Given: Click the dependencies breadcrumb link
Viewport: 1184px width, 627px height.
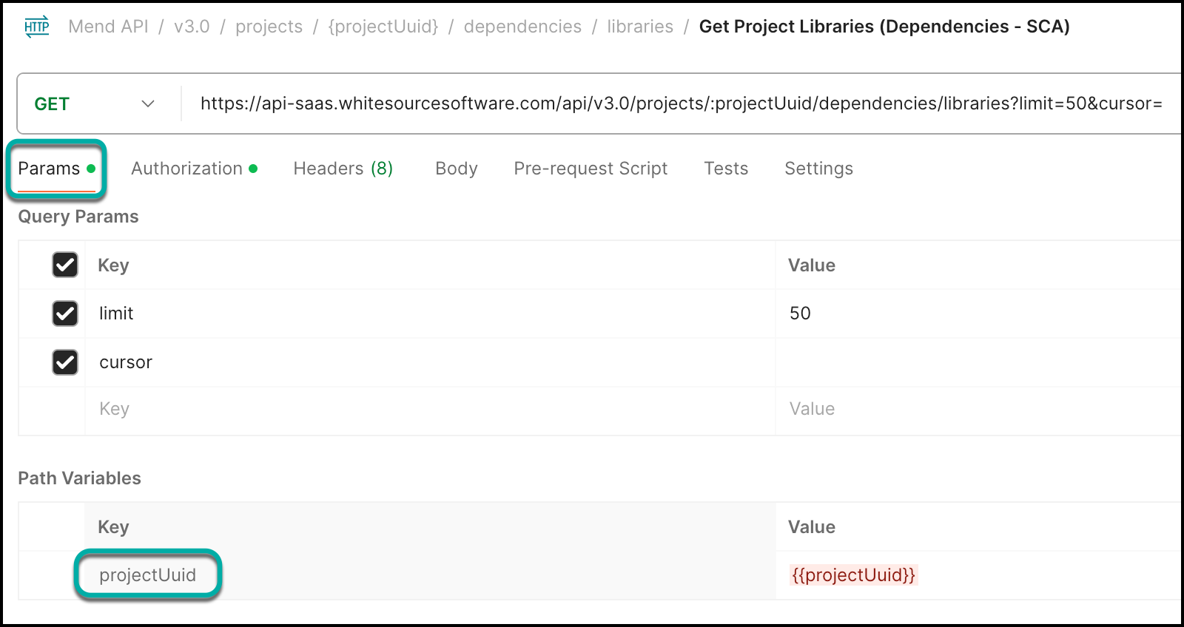Looking at the screenshot, I should click(522, 27).
